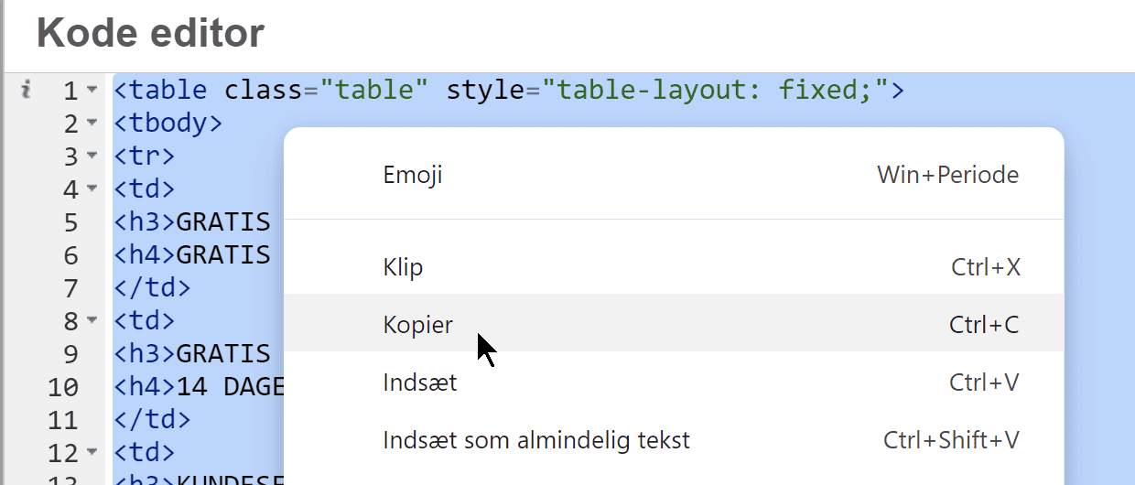Click line number 9 in the gutter

pyautogui.click(x=71, y=354)
